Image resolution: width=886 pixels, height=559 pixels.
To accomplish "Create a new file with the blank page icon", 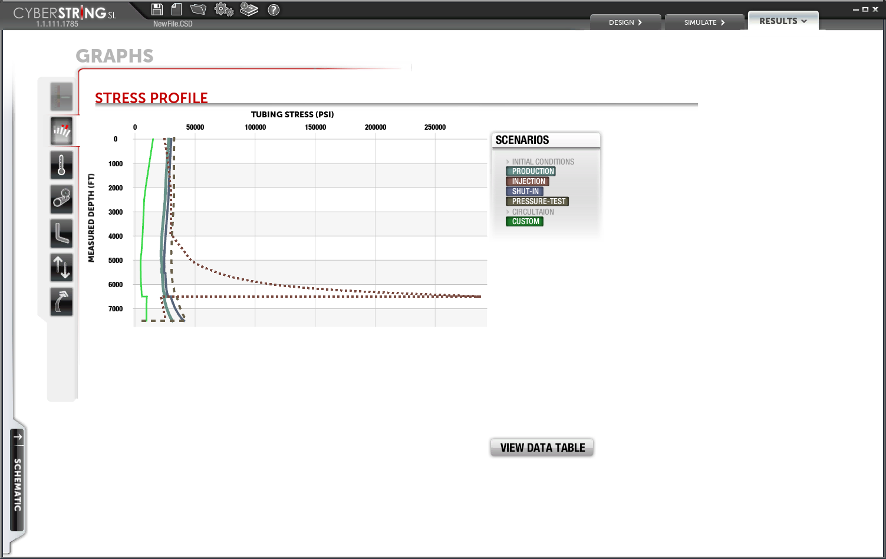I will (x=176, y=9).
